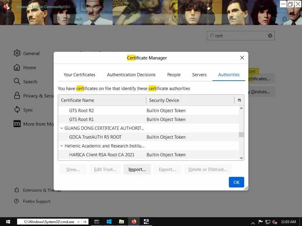Viewport: 302px width, 226px height.
Task: Open Extensions & Themes puzzle icon
Action: (x=17, y=190)
